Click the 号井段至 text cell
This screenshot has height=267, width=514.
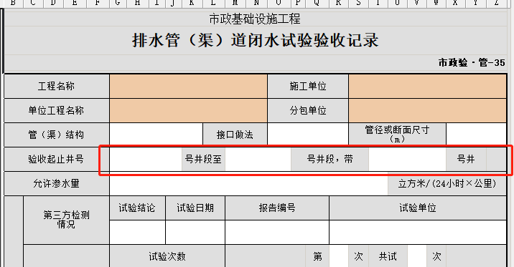pos(203,159)
